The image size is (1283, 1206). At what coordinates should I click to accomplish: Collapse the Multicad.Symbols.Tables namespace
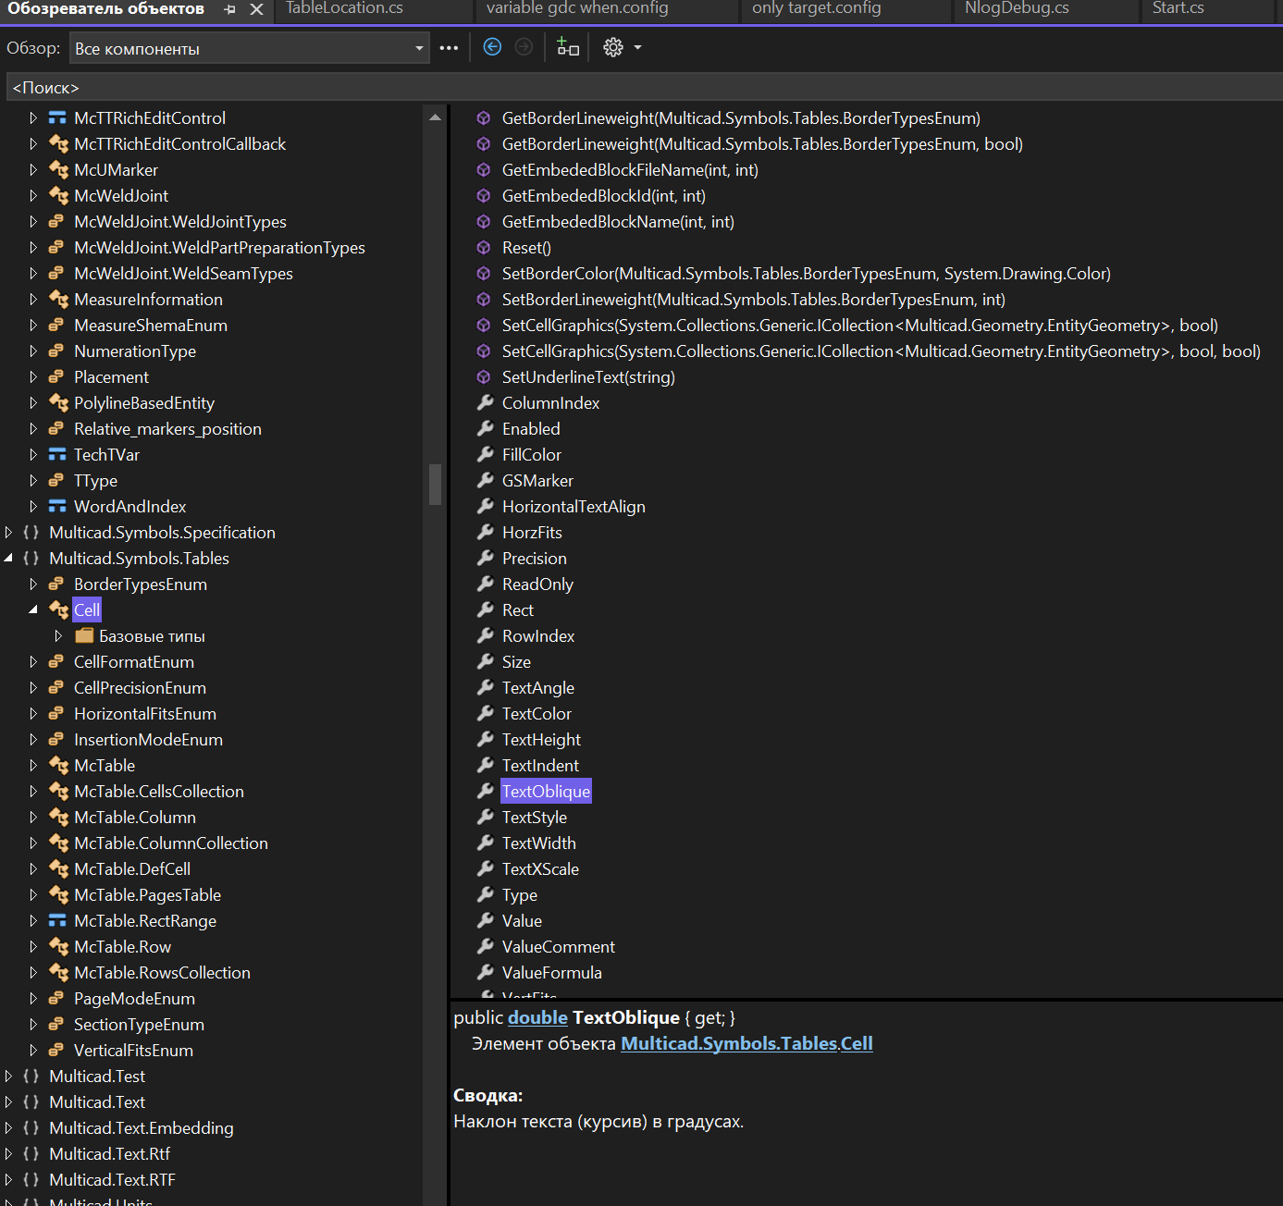coord(9,558)
